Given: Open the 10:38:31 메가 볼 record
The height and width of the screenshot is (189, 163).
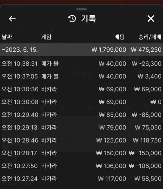Looking at the screenshot, I should click(81, 64).
